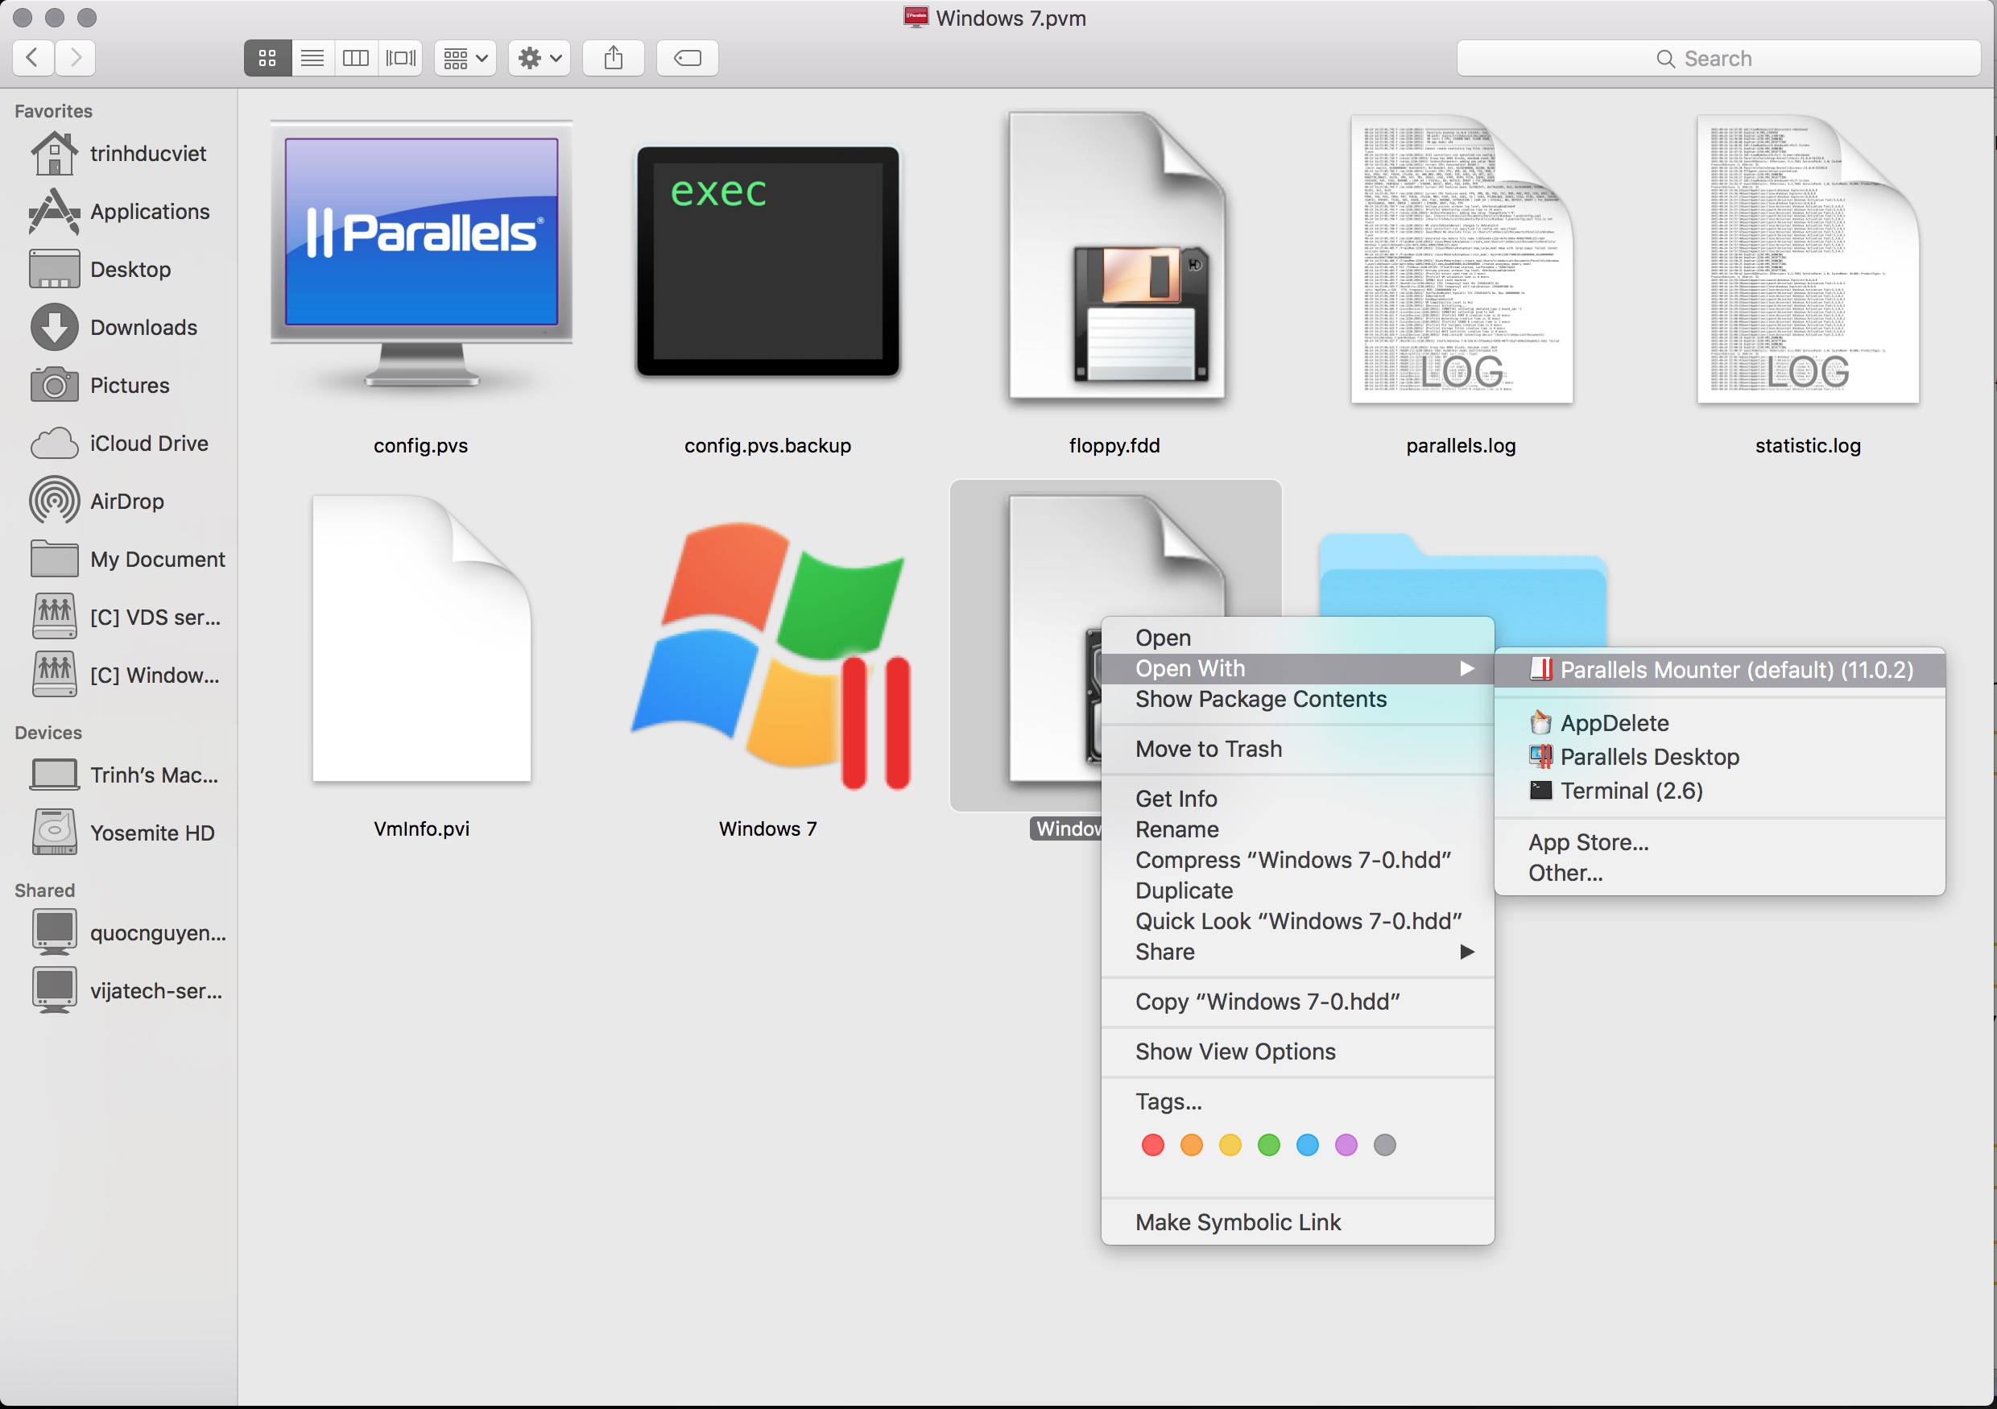Select Show Package Contents option
The height and width of the screenshot is (1409, 1997).
1261,698
